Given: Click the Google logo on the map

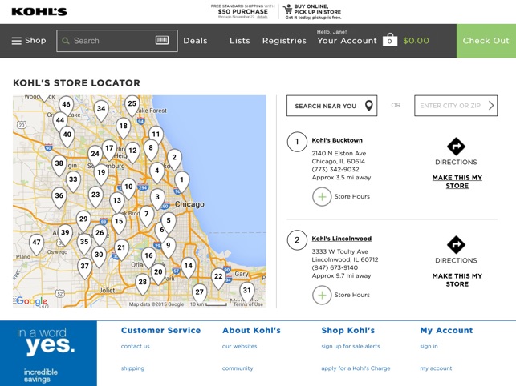Looking at the screenshot, I should coord(31,300).
